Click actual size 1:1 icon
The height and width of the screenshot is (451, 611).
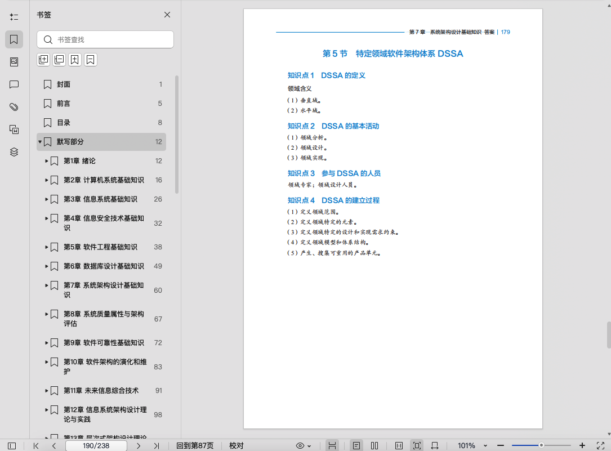[399, 445]
